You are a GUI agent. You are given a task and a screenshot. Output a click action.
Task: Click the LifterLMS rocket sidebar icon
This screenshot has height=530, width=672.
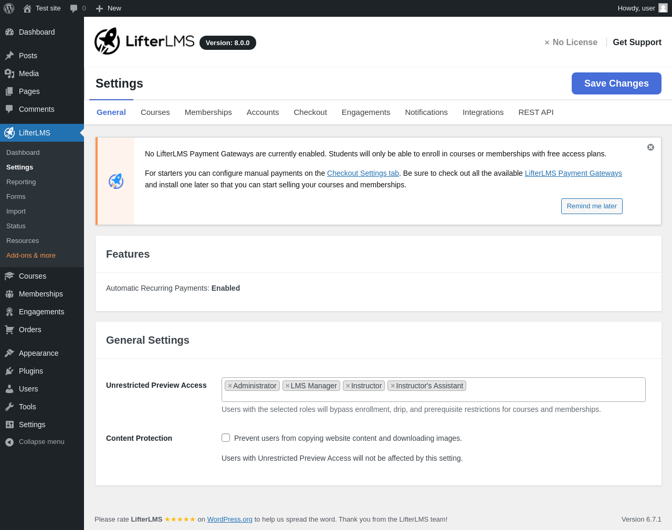coord(9,133)
